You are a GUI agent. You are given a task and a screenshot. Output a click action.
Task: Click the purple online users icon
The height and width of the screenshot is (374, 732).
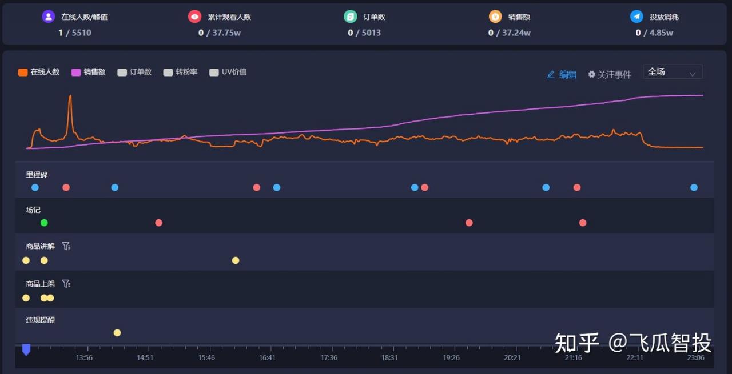pos(48,17)
